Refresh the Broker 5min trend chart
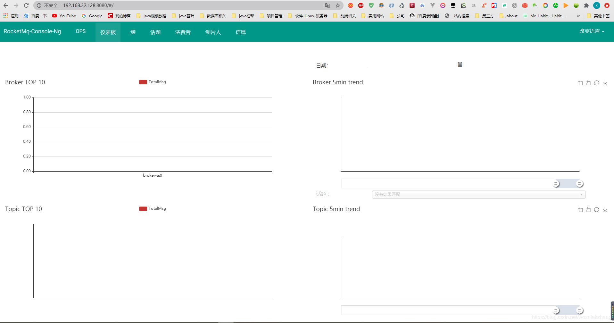The width and height of the screenshot is (614, 323). [597, 83]
